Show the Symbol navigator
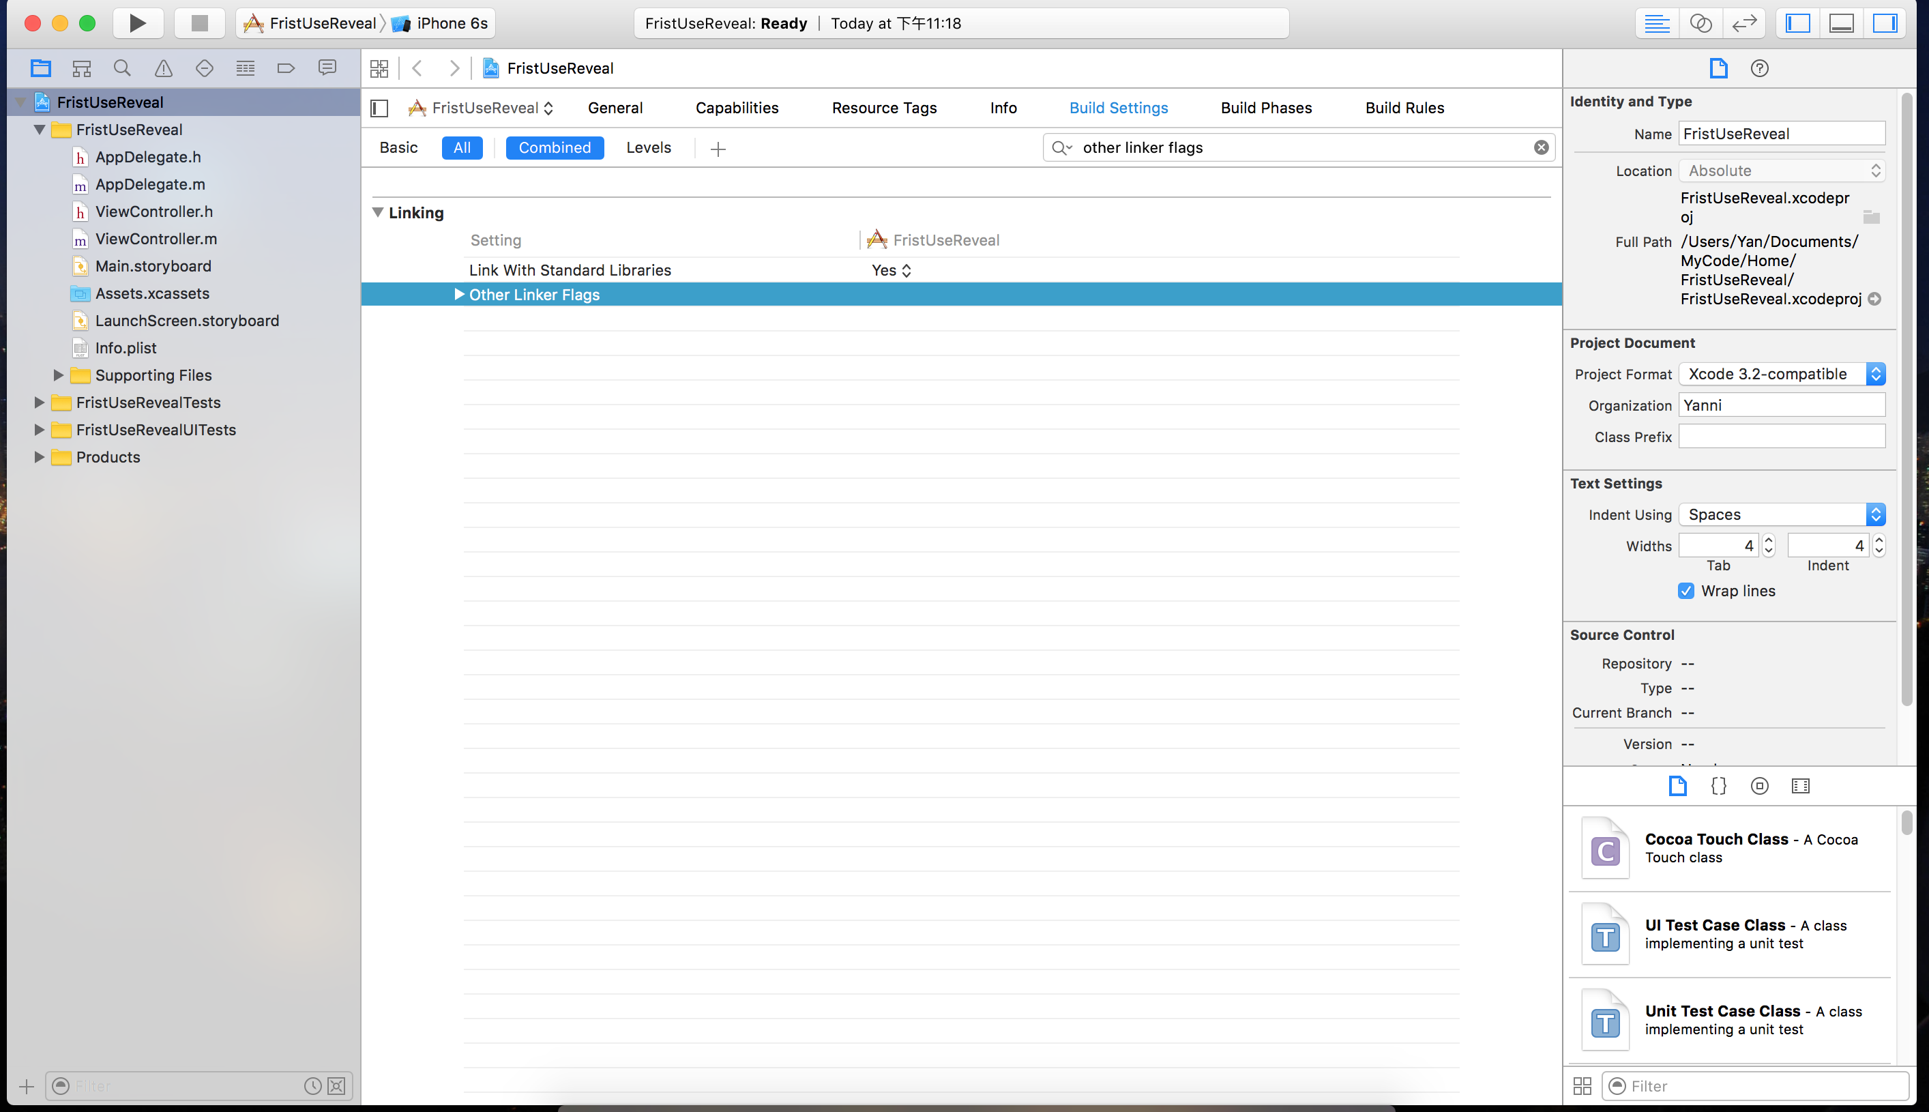 click(x=82, y=68)
